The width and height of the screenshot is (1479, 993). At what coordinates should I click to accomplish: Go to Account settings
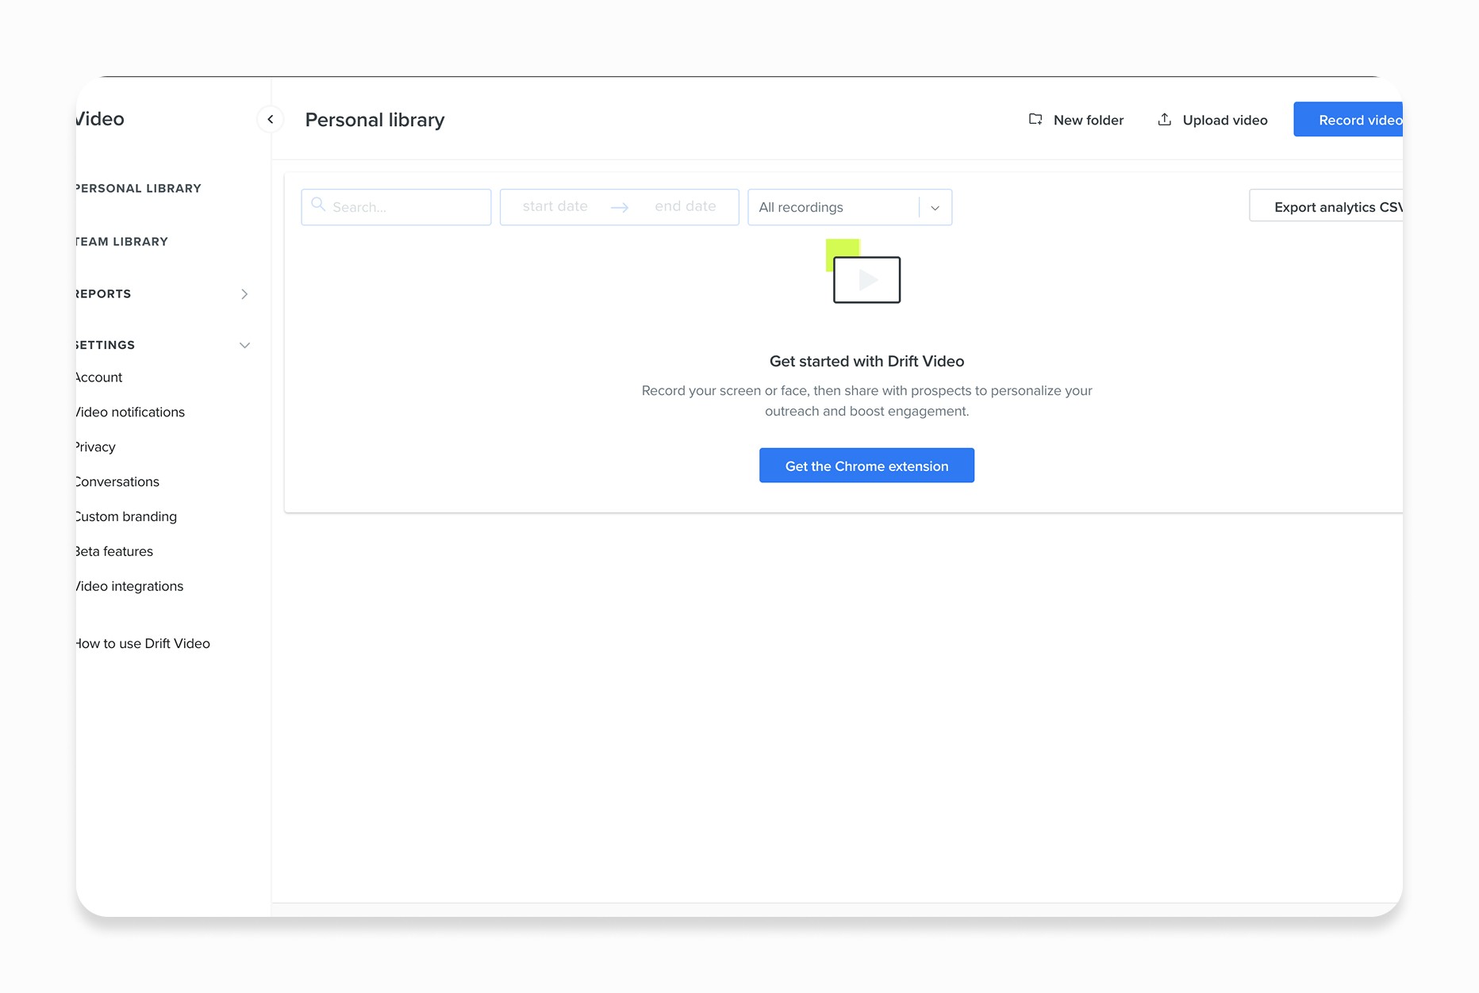pos(99,378)
